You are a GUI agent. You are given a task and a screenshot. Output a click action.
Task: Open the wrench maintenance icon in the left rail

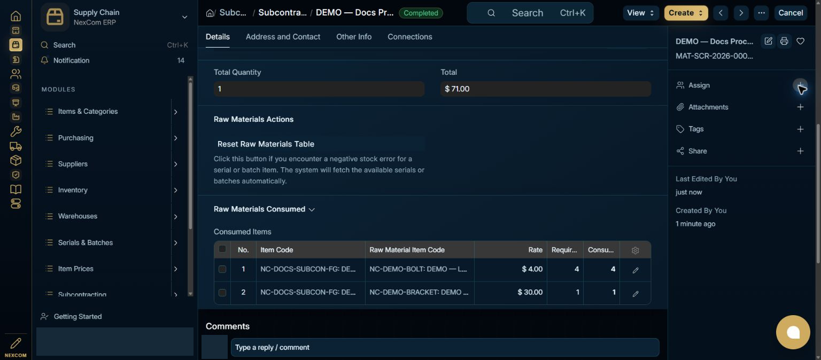[16, 131]
